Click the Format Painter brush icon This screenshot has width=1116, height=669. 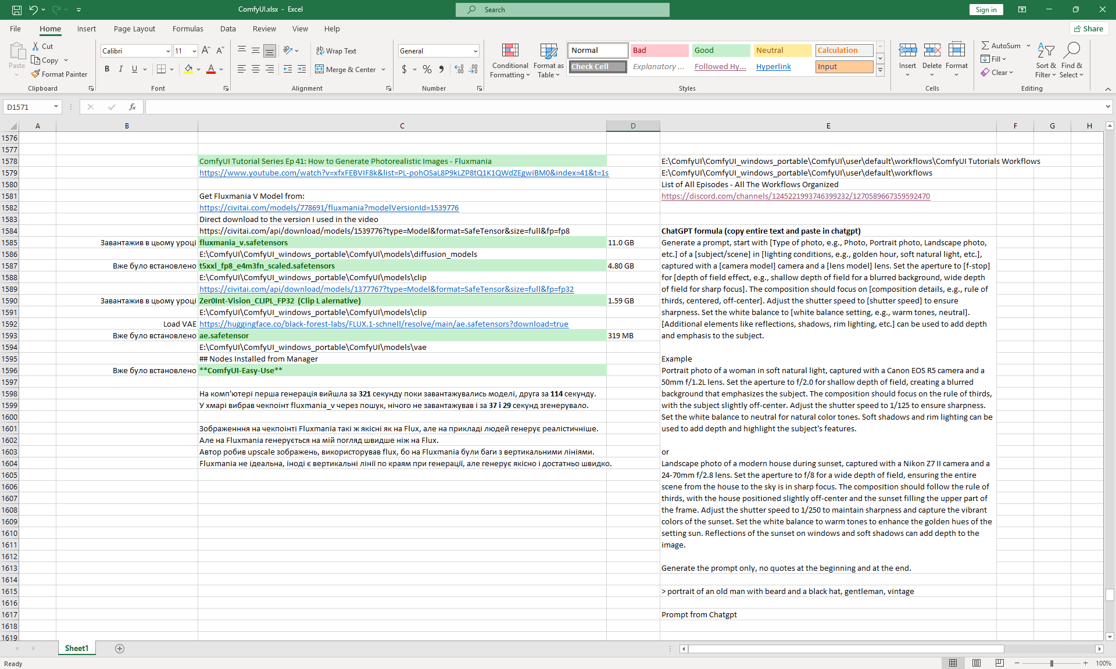coord(36,74)
